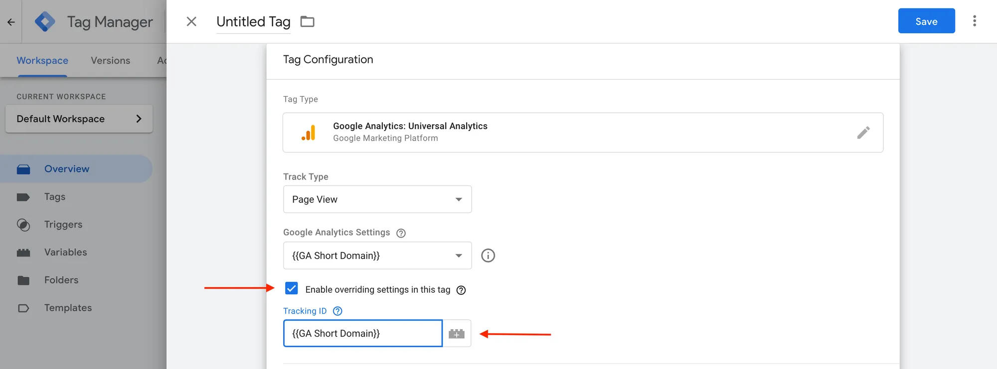Image resolution: width=997 pixels, height=369 pixels.
Task: Open help for overriding settings checkbox
Action: [461, 290]
